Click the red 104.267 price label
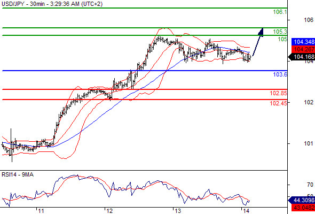The image size is (315, 214). click(x=303, y=49)
